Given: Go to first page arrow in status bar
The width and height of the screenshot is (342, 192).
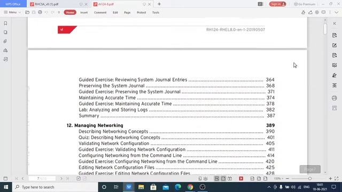Looking at the screenshot, I should 17,179.
